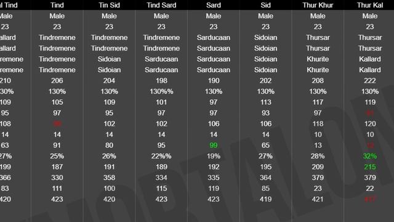
Task: Click the 130%% cell in Tind Sard
Action: tap(161, 91)
